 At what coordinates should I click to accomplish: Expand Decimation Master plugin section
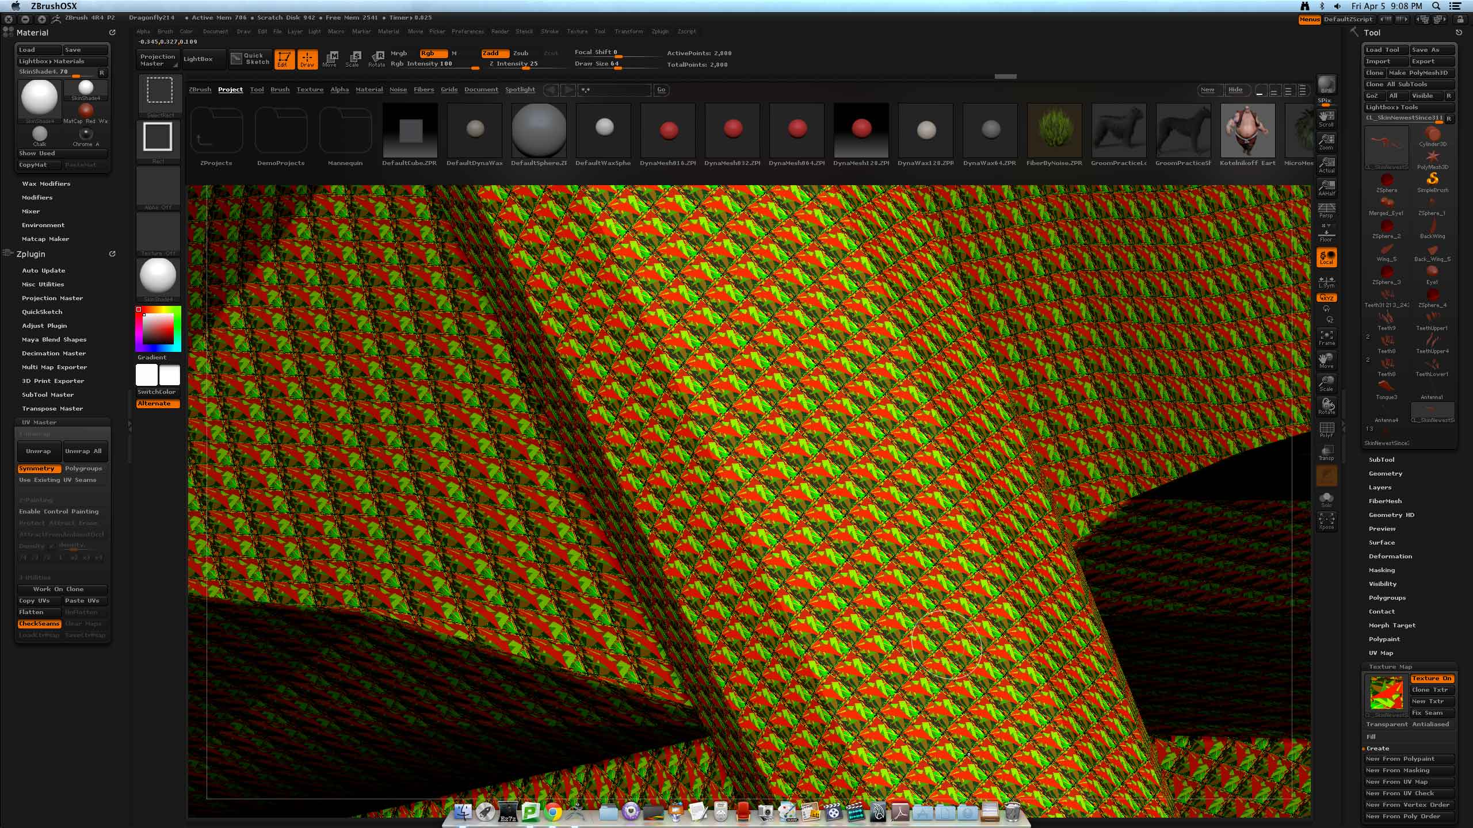54,354
